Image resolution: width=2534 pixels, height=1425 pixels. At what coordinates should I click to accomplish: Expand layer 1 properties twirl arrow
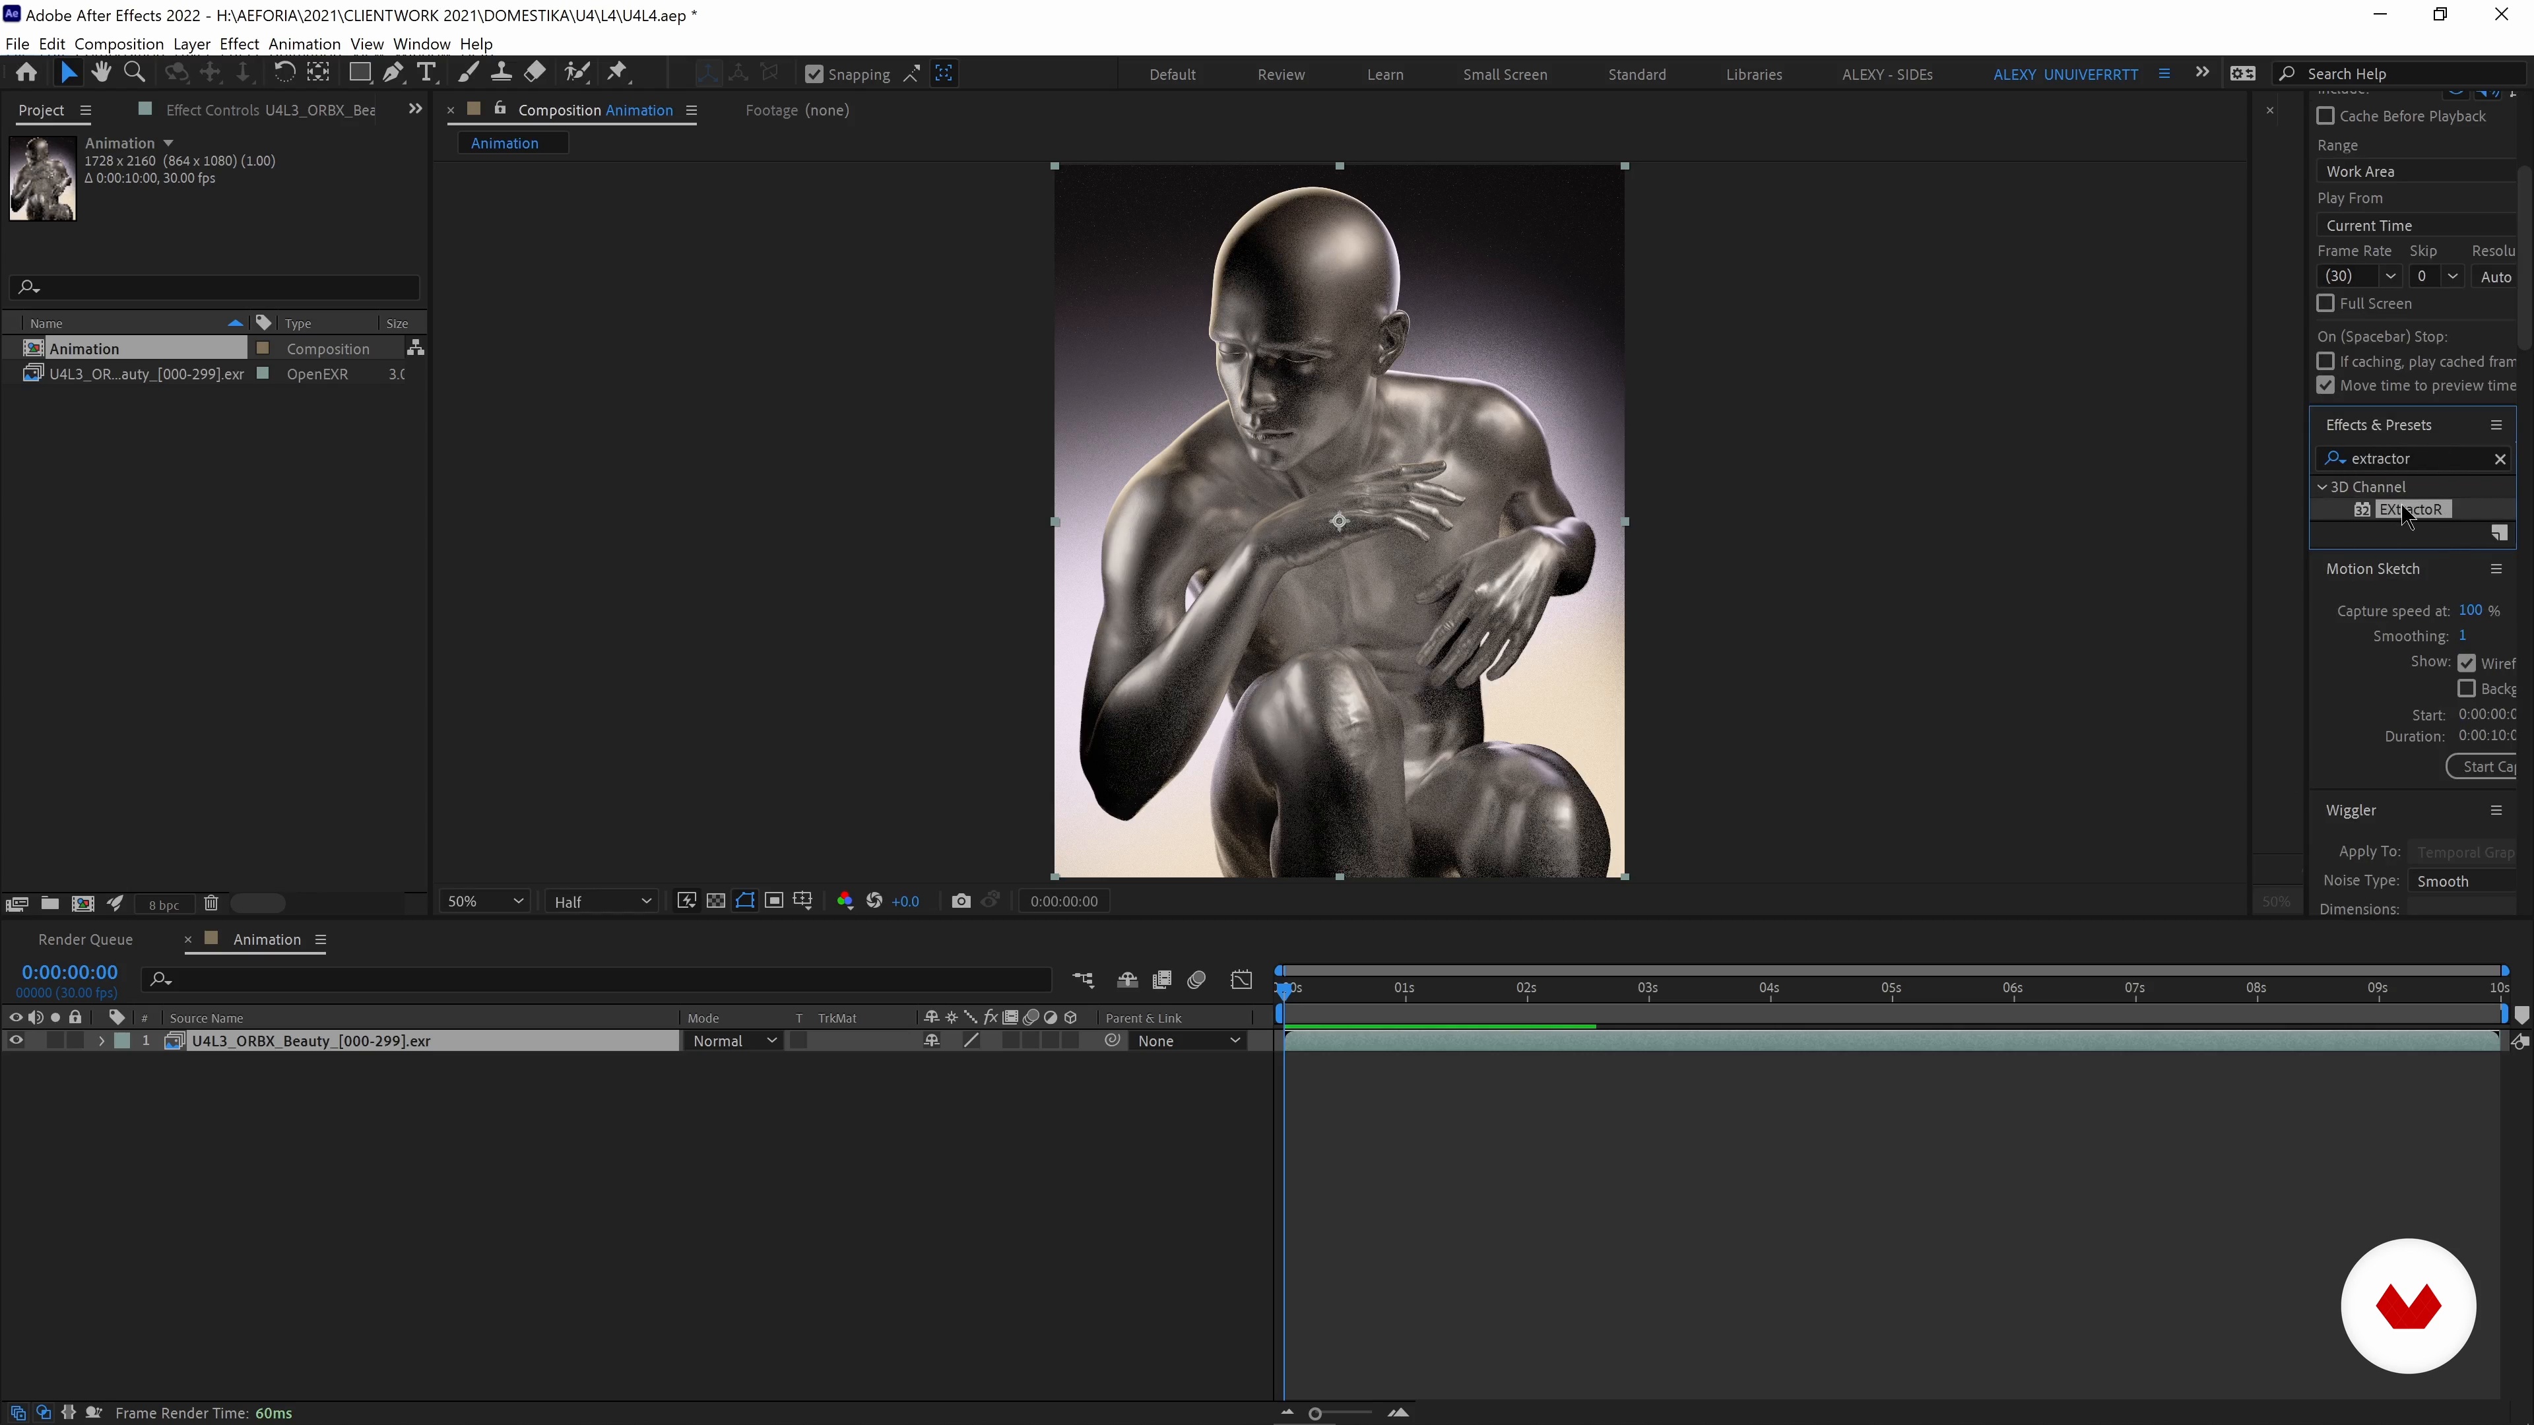(x=100, y=1040)
